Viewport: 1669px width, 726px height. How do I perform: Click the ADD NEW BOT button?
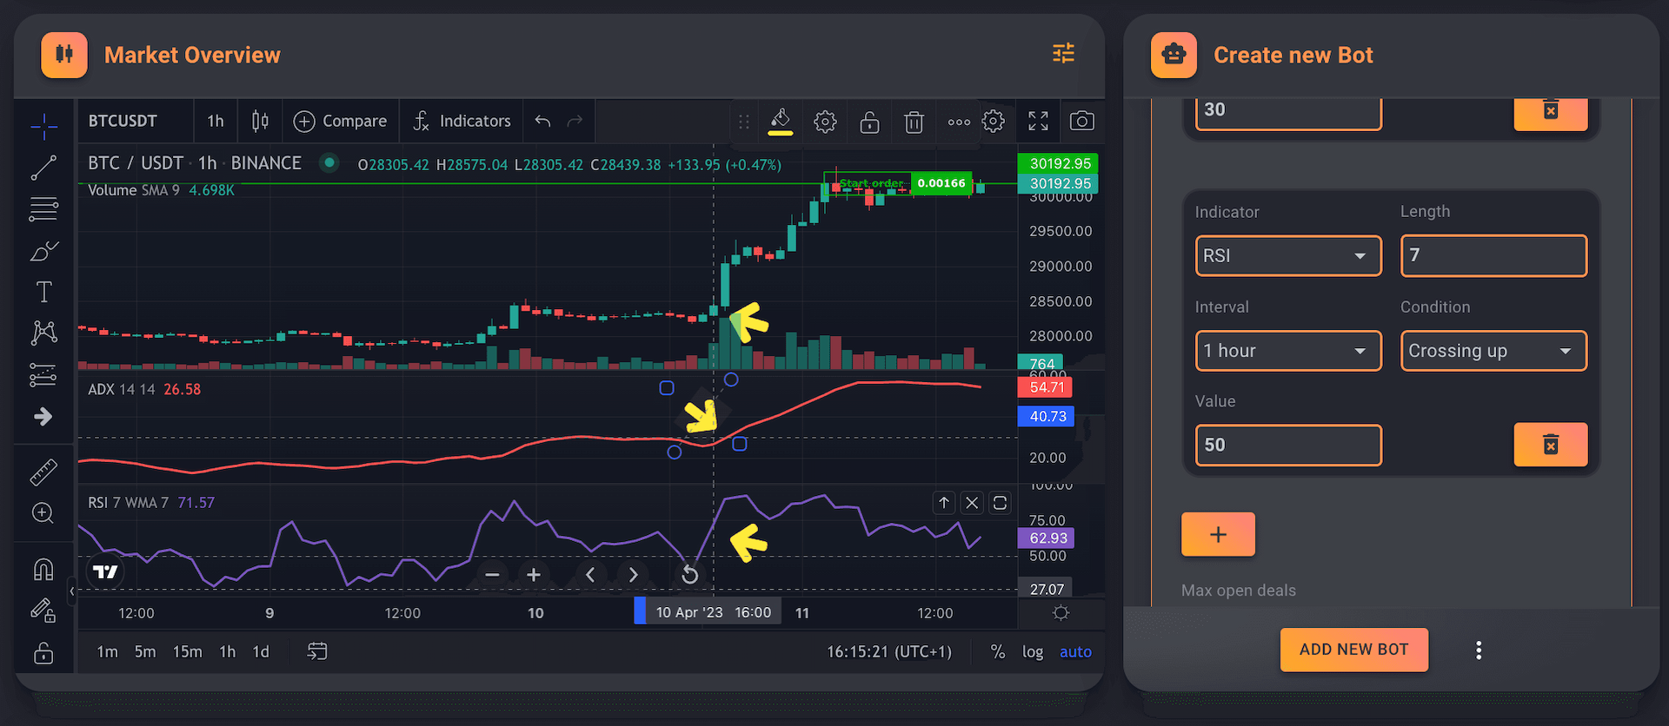point(1353,650)
